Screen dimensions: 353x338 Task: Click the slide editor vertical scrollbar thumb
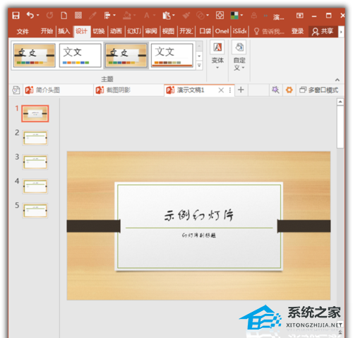pos(340,127)
